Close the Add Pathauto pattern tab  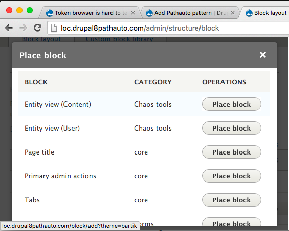233,13
